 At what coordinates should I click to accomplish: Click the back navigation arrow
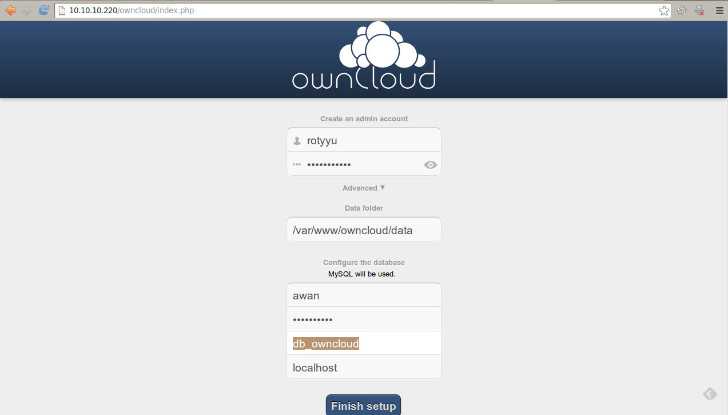click(x=10, y=10)
